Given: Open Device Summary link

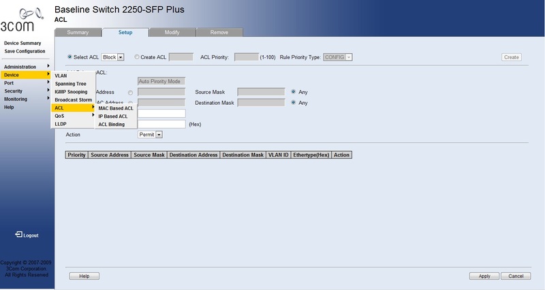Looking at the screenshot, I should [22, 43].
